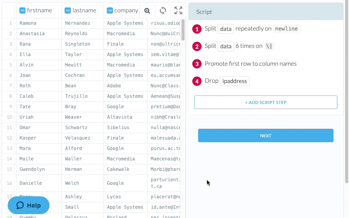Click the firstname column type icon
Image resolution: width=349 pixels, height=218 pixels.
click(22, 10)
